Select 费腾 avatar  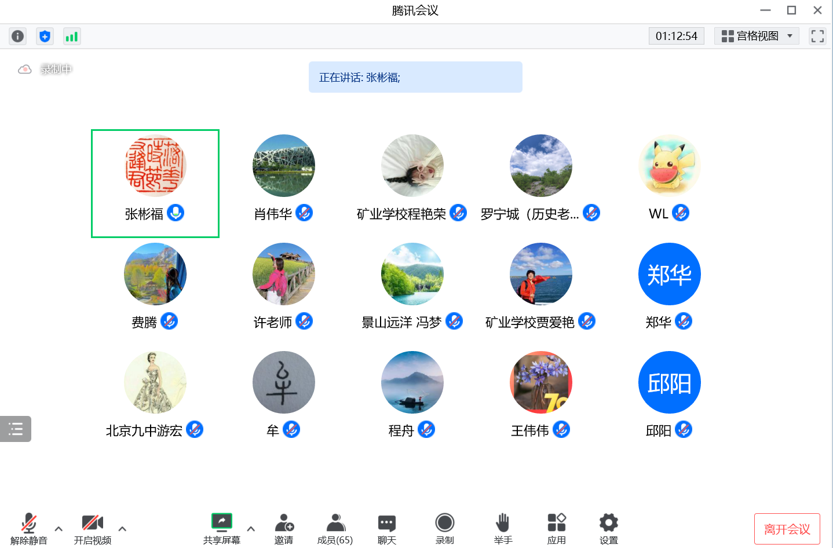click(x=155, y=274)
